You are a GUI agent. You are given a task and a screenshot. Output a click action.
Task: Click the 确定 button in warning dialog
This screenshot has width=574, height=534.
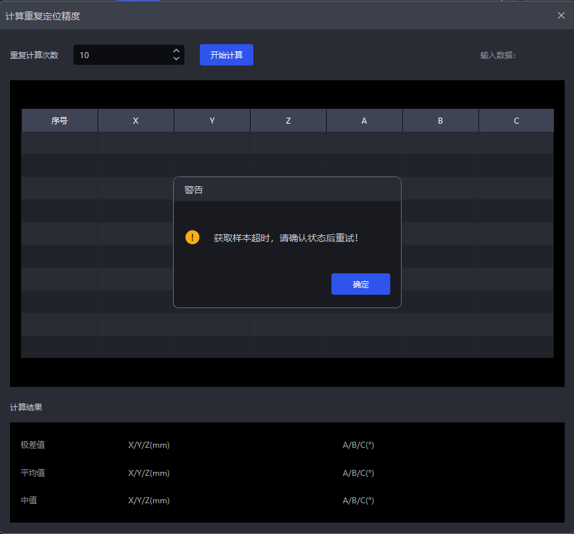click(360, 284)
